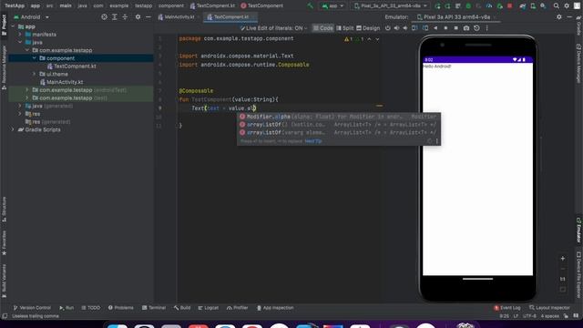Open the app run configuration dropdown
The image size is (583, 328).
click(x=332, y=6)
